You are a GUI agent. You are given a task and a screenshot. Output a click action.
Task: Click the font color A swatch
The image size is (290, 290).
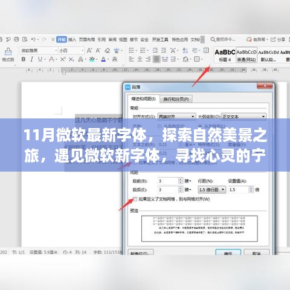pos(103,59)
